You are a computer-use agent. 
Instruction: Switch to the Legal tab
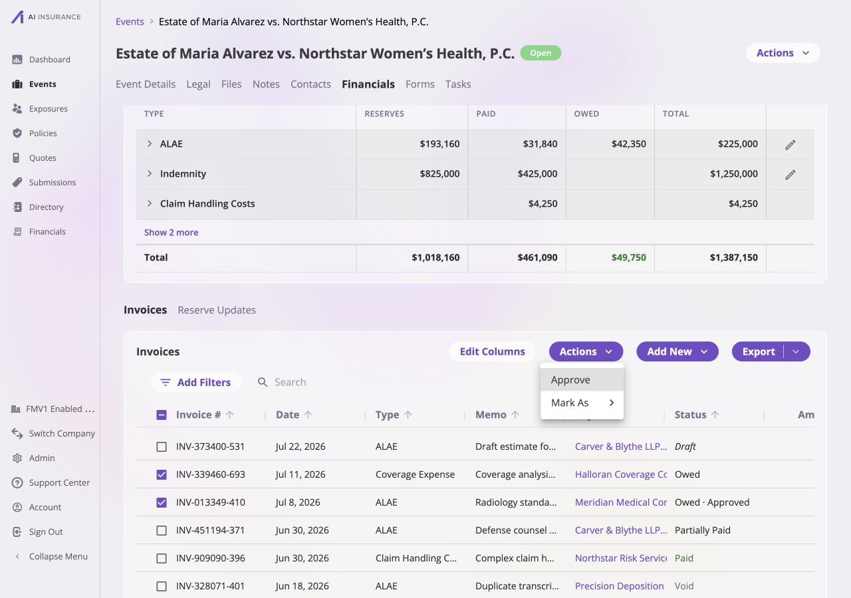pyautogui.click(x=198, y=84)
